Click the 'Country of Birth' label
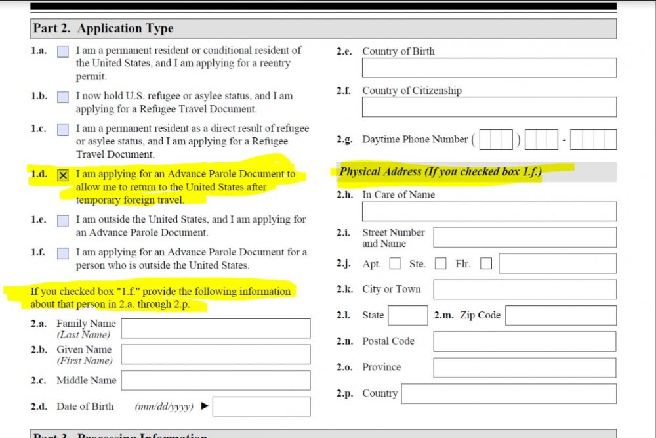This screenshot has width=656, height=438. [x=398, y=51]
